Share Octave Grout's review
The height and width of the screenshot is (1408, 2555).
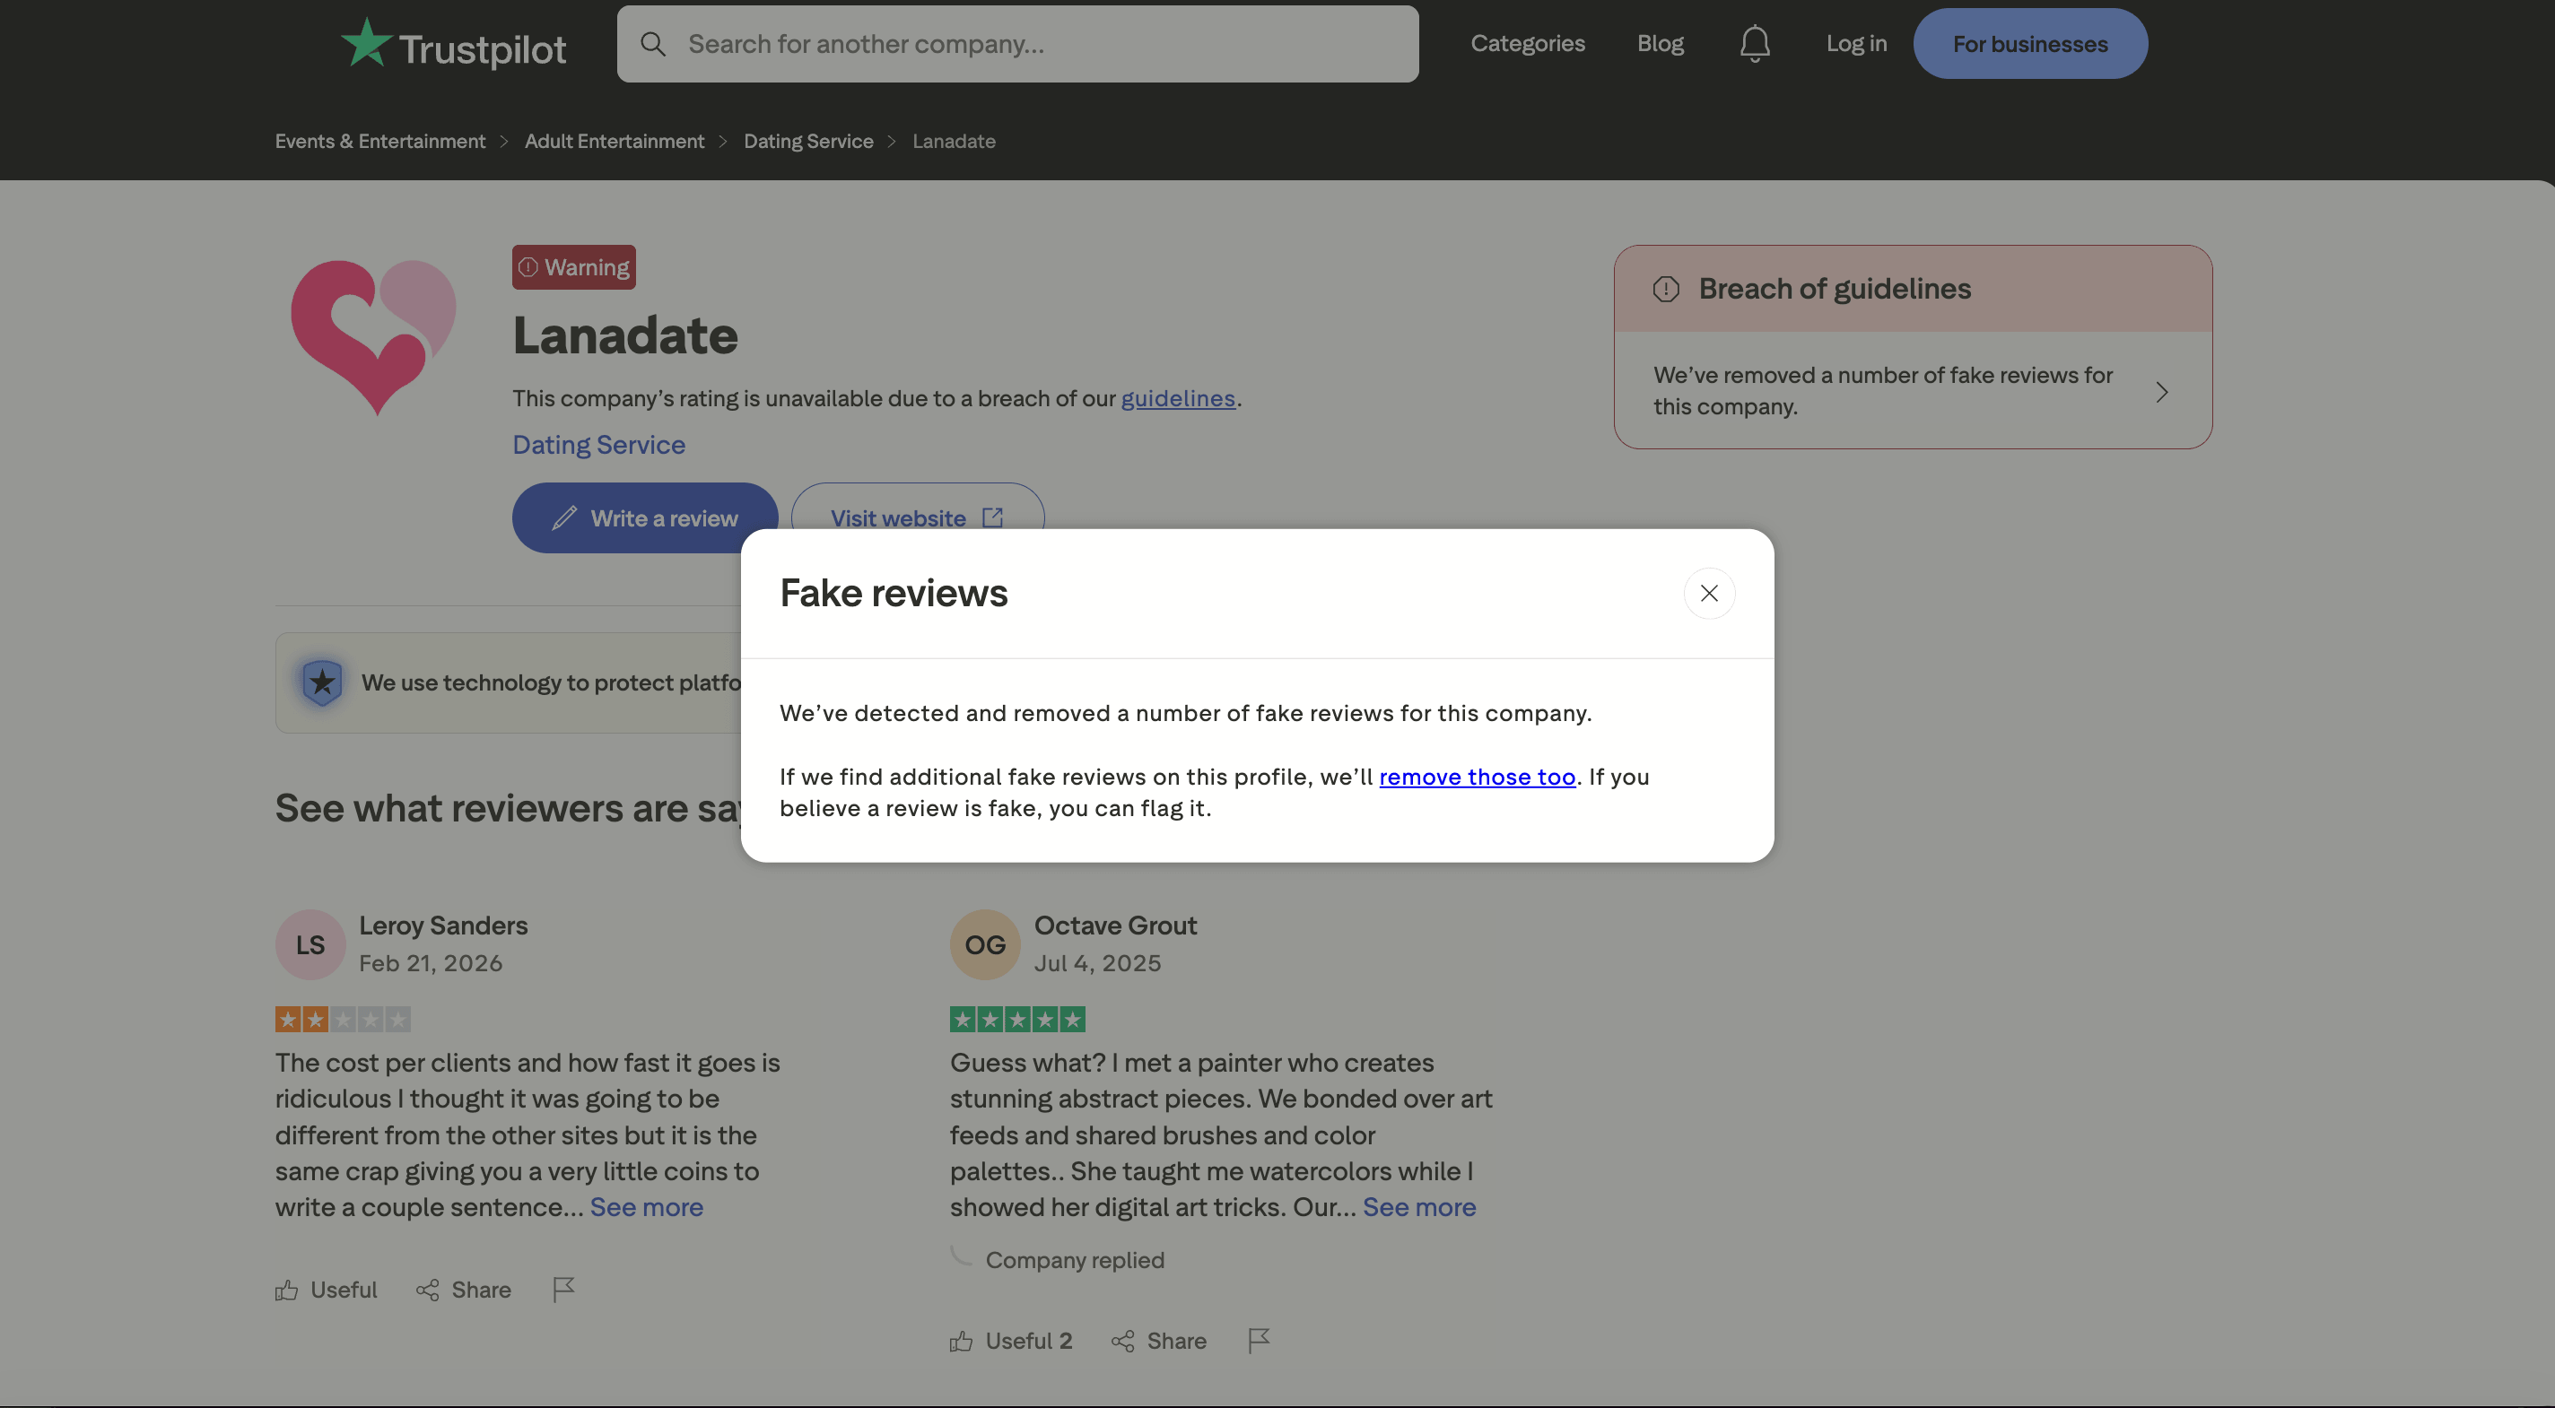(1158, 1341)
